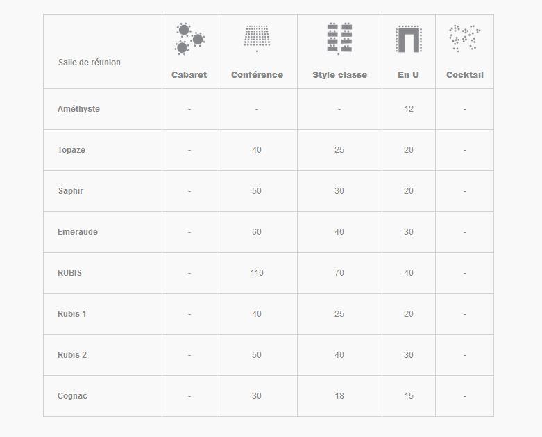Click the Emeraude room name
This screenshot has width=542, height=437.
point(78,232)
